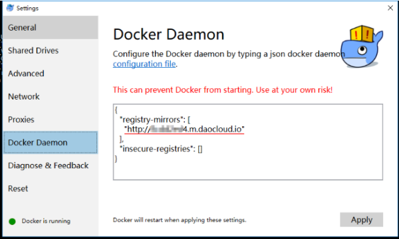This screenshot has height=239, width=399.
Task: Select the Docker Daemon tab
Action: pyautogui.click(x=51, y=143)
